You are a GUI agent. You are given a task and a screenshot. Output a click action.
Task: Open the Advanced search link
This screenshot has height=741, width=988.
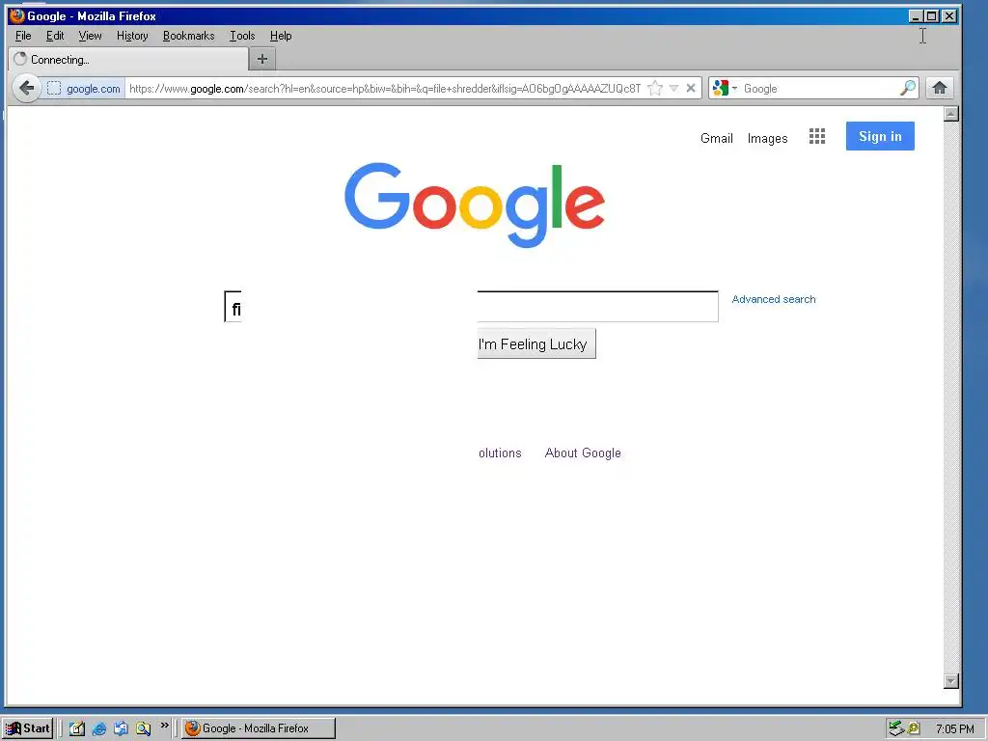773,299
